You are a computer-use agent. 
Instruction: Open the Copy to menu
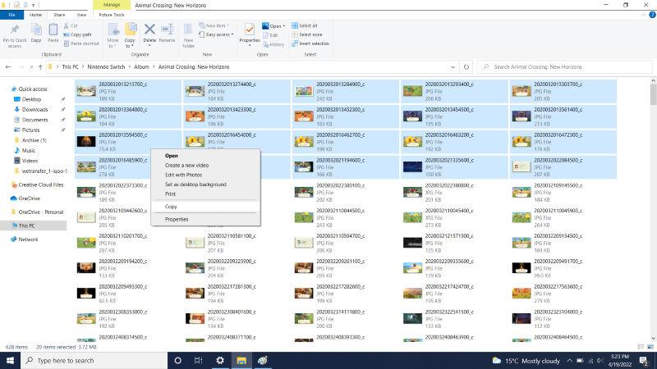[x=131, y=35]
